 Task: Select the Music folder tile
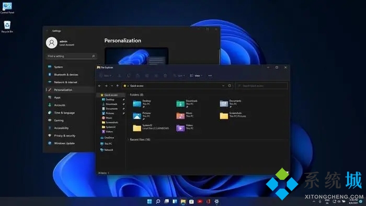(x=186, y=116)
